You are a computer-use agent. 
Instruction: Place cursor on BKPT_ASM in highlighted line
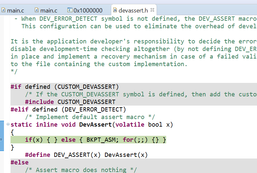[101, 140]
